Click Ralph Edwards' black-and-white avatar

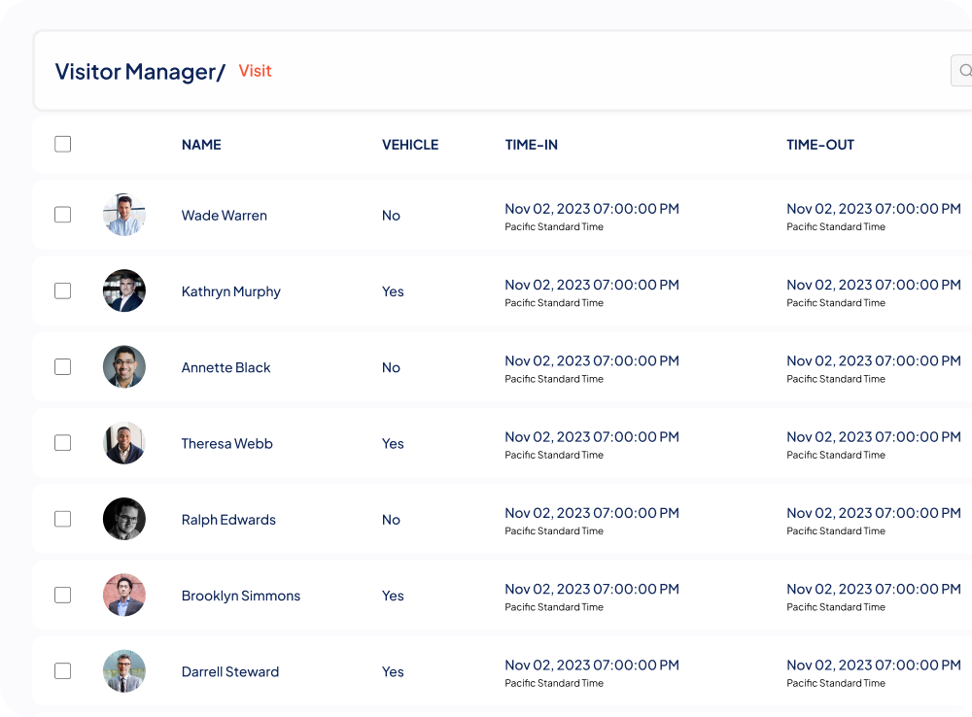[124, 520]
